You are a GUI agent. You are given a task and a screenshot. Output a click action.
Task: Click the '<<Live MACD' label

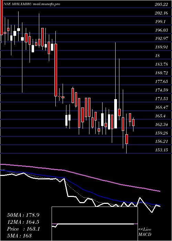[x=145, y=232]
